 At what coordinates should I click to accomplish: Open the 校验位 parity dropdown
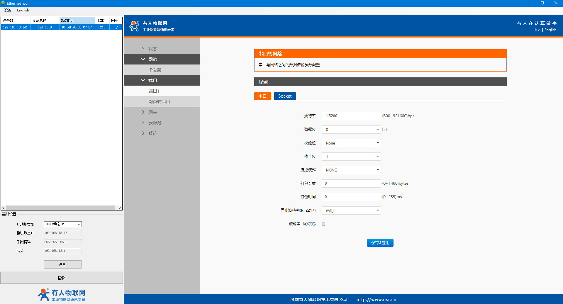coord(351,143)
